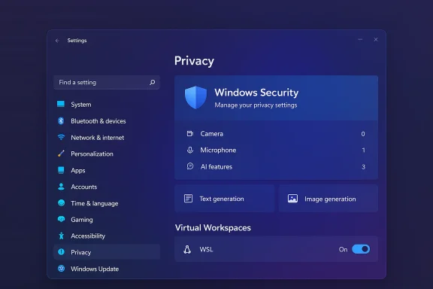
Task: Click the Windows Update icon
Action: click(x=62, y=269)
